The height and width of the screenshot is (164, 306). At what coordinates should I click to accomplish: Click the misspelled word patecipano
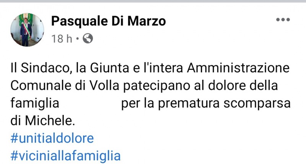coord(157,86)
